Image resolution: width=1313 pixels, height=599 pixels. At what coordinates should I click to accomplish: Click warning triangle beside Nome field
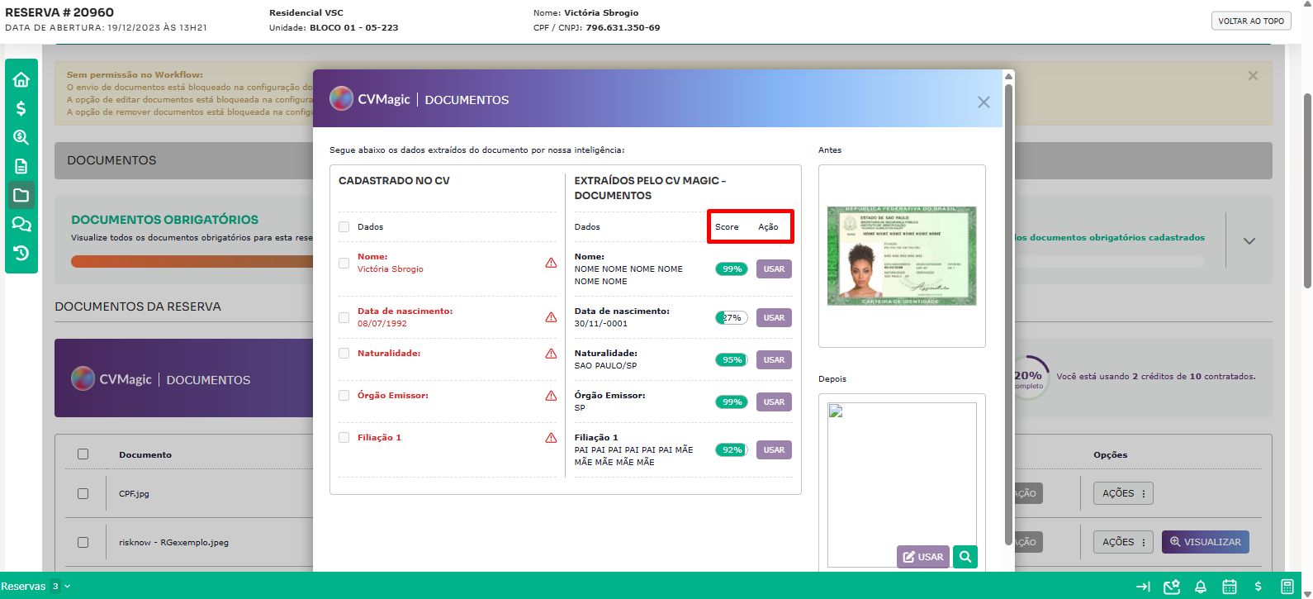pyautogui.click(x=551, y=263)
